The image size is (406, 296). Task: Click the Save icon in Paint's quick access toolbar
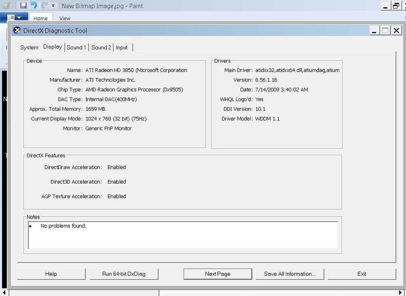tap(23, 5)
